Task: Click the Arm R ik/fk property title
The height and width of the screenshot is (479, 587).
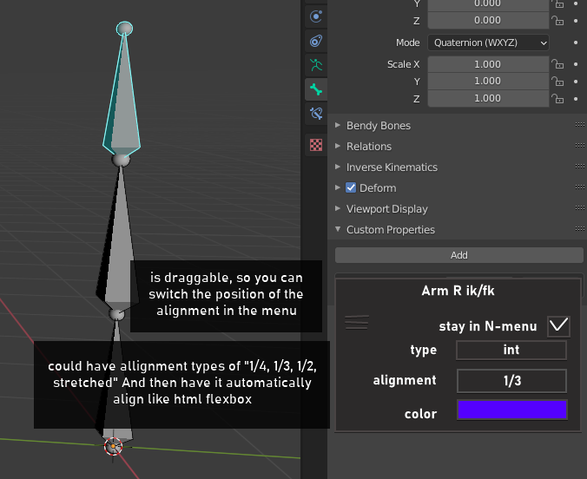Action: coord(458,291)
